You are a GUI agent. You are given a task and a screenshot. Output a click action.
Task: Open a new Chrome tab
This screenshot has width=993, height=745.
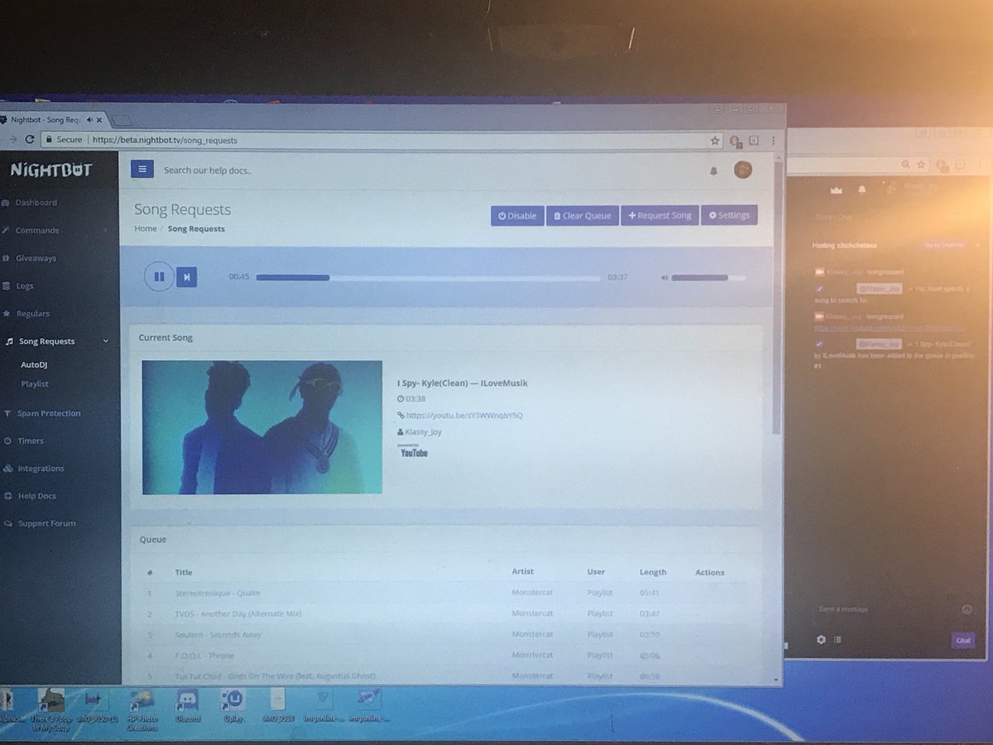(x=121, y=121)
